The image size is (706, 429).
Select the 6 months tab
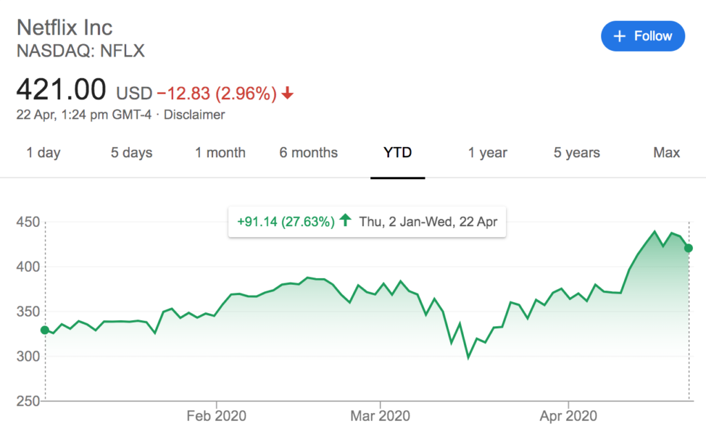[308, 152]
